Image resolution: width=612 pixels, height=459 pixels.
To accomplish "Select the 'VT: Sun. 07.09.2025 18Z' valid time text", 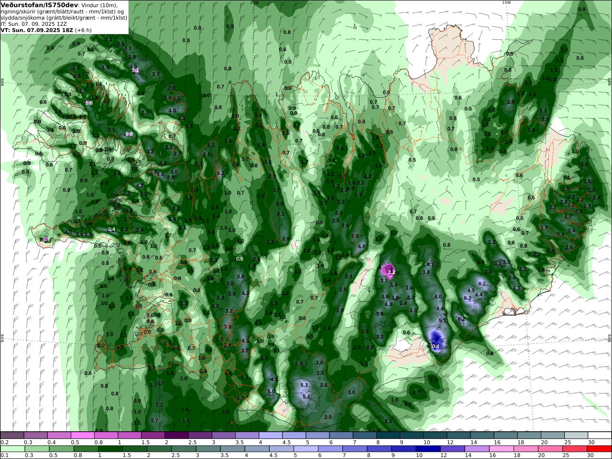I will click(x=36, y=30).
